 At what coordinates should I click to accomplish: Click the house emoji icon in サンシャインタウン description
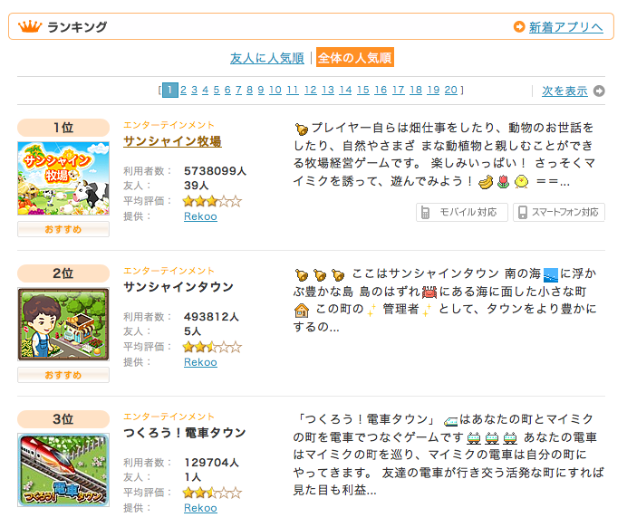point(302,310)
